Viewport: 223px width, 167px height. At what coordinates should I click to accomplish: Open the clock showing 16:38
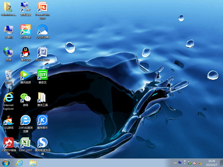coord(212,163)
